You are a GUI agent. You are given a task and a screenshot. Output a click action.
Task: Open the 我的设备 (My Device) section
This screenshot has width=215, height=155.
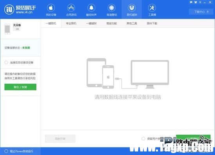[x=51, y=10]
